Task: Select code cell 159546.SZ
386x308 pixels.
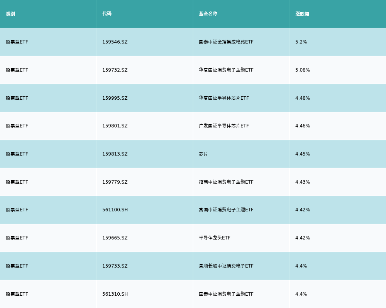Action: point(115,42)
